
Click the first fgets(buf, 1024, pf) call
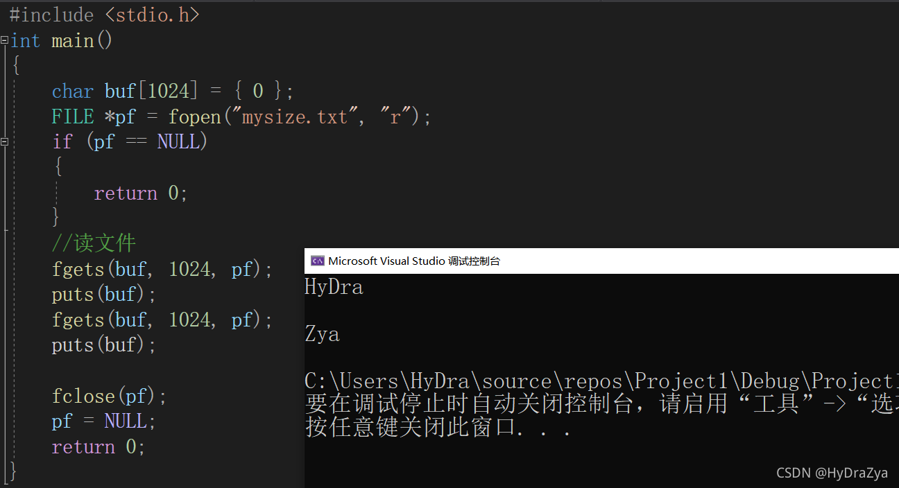tap(162, 268)
